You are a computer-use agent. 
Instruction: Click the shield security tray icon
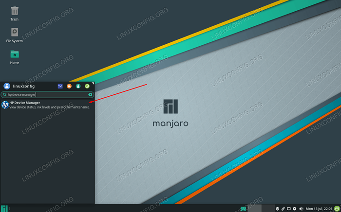coord(277,209)
